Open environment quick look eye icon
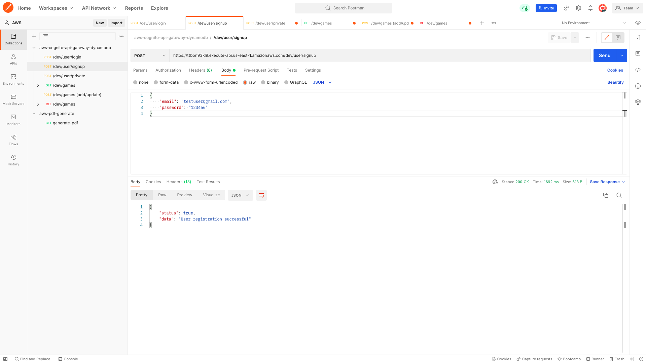The image size is (646, 363). coord(638,23)
